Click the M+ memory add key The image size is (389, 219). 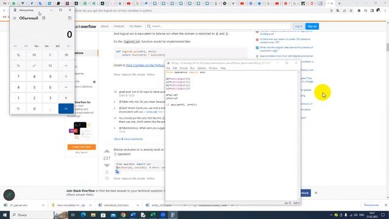pyautogui.click(x=36, y=46)
